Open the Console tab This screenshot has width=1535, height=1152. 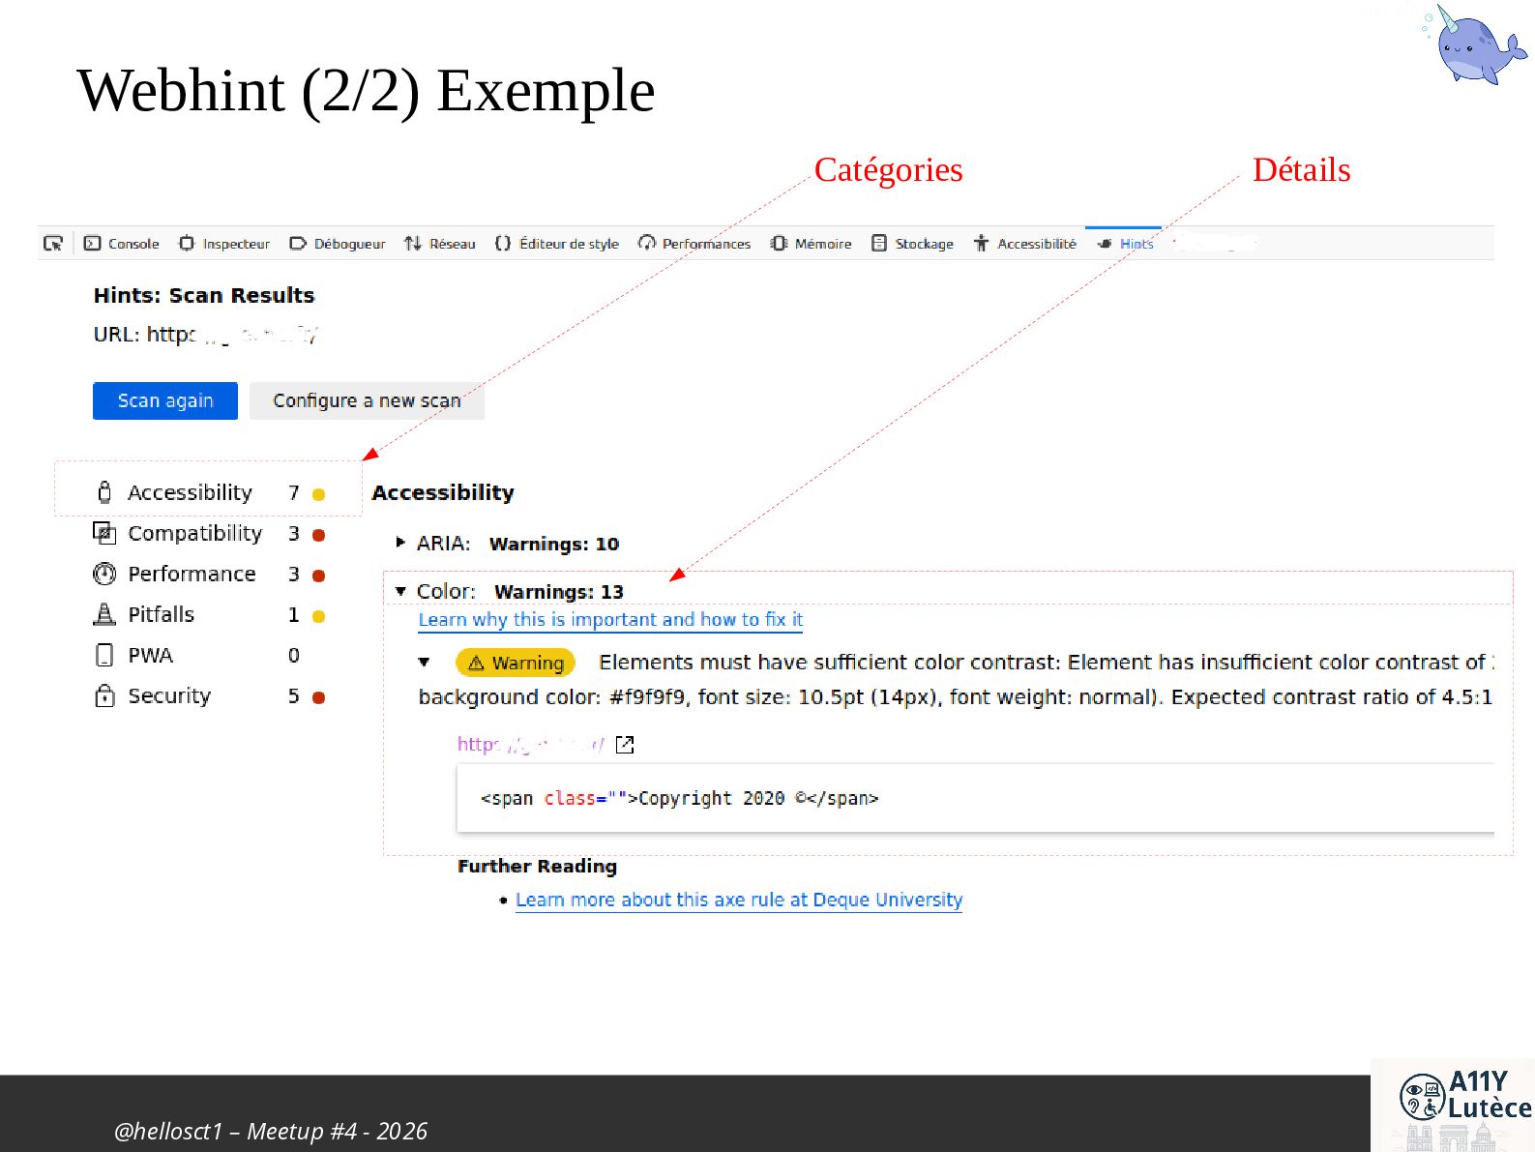point(122,244)
